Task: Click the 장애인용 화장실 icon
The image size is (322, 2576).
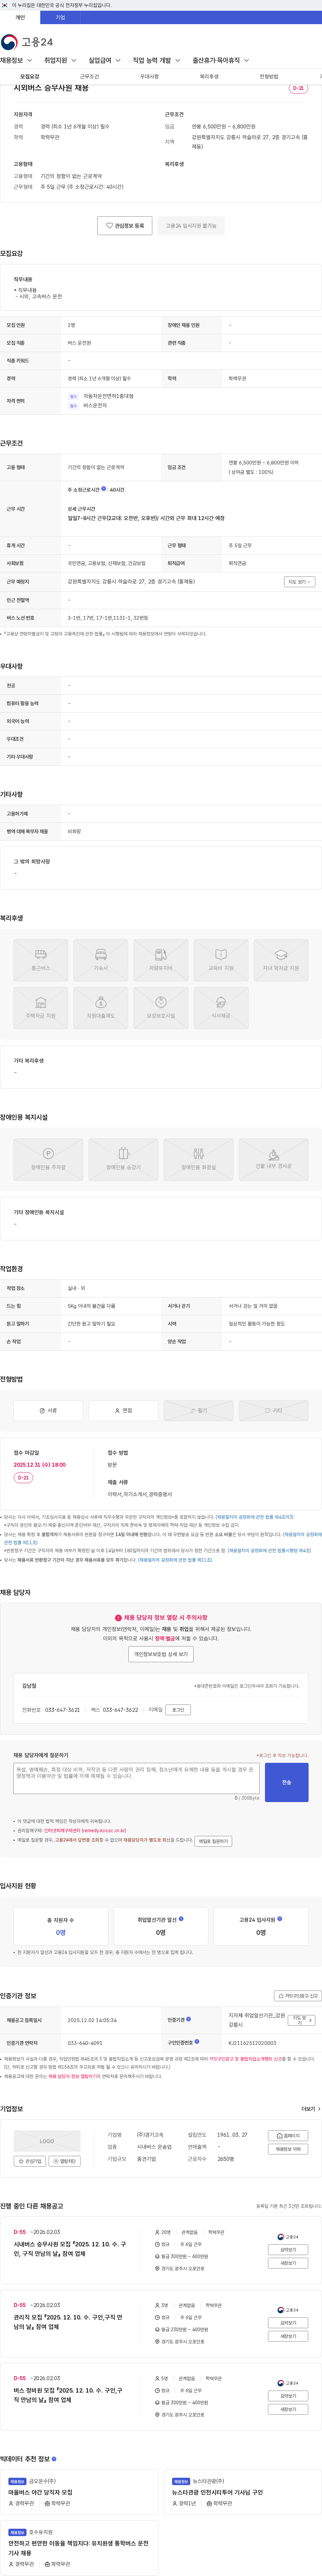Action: [x=198, y=1159]
